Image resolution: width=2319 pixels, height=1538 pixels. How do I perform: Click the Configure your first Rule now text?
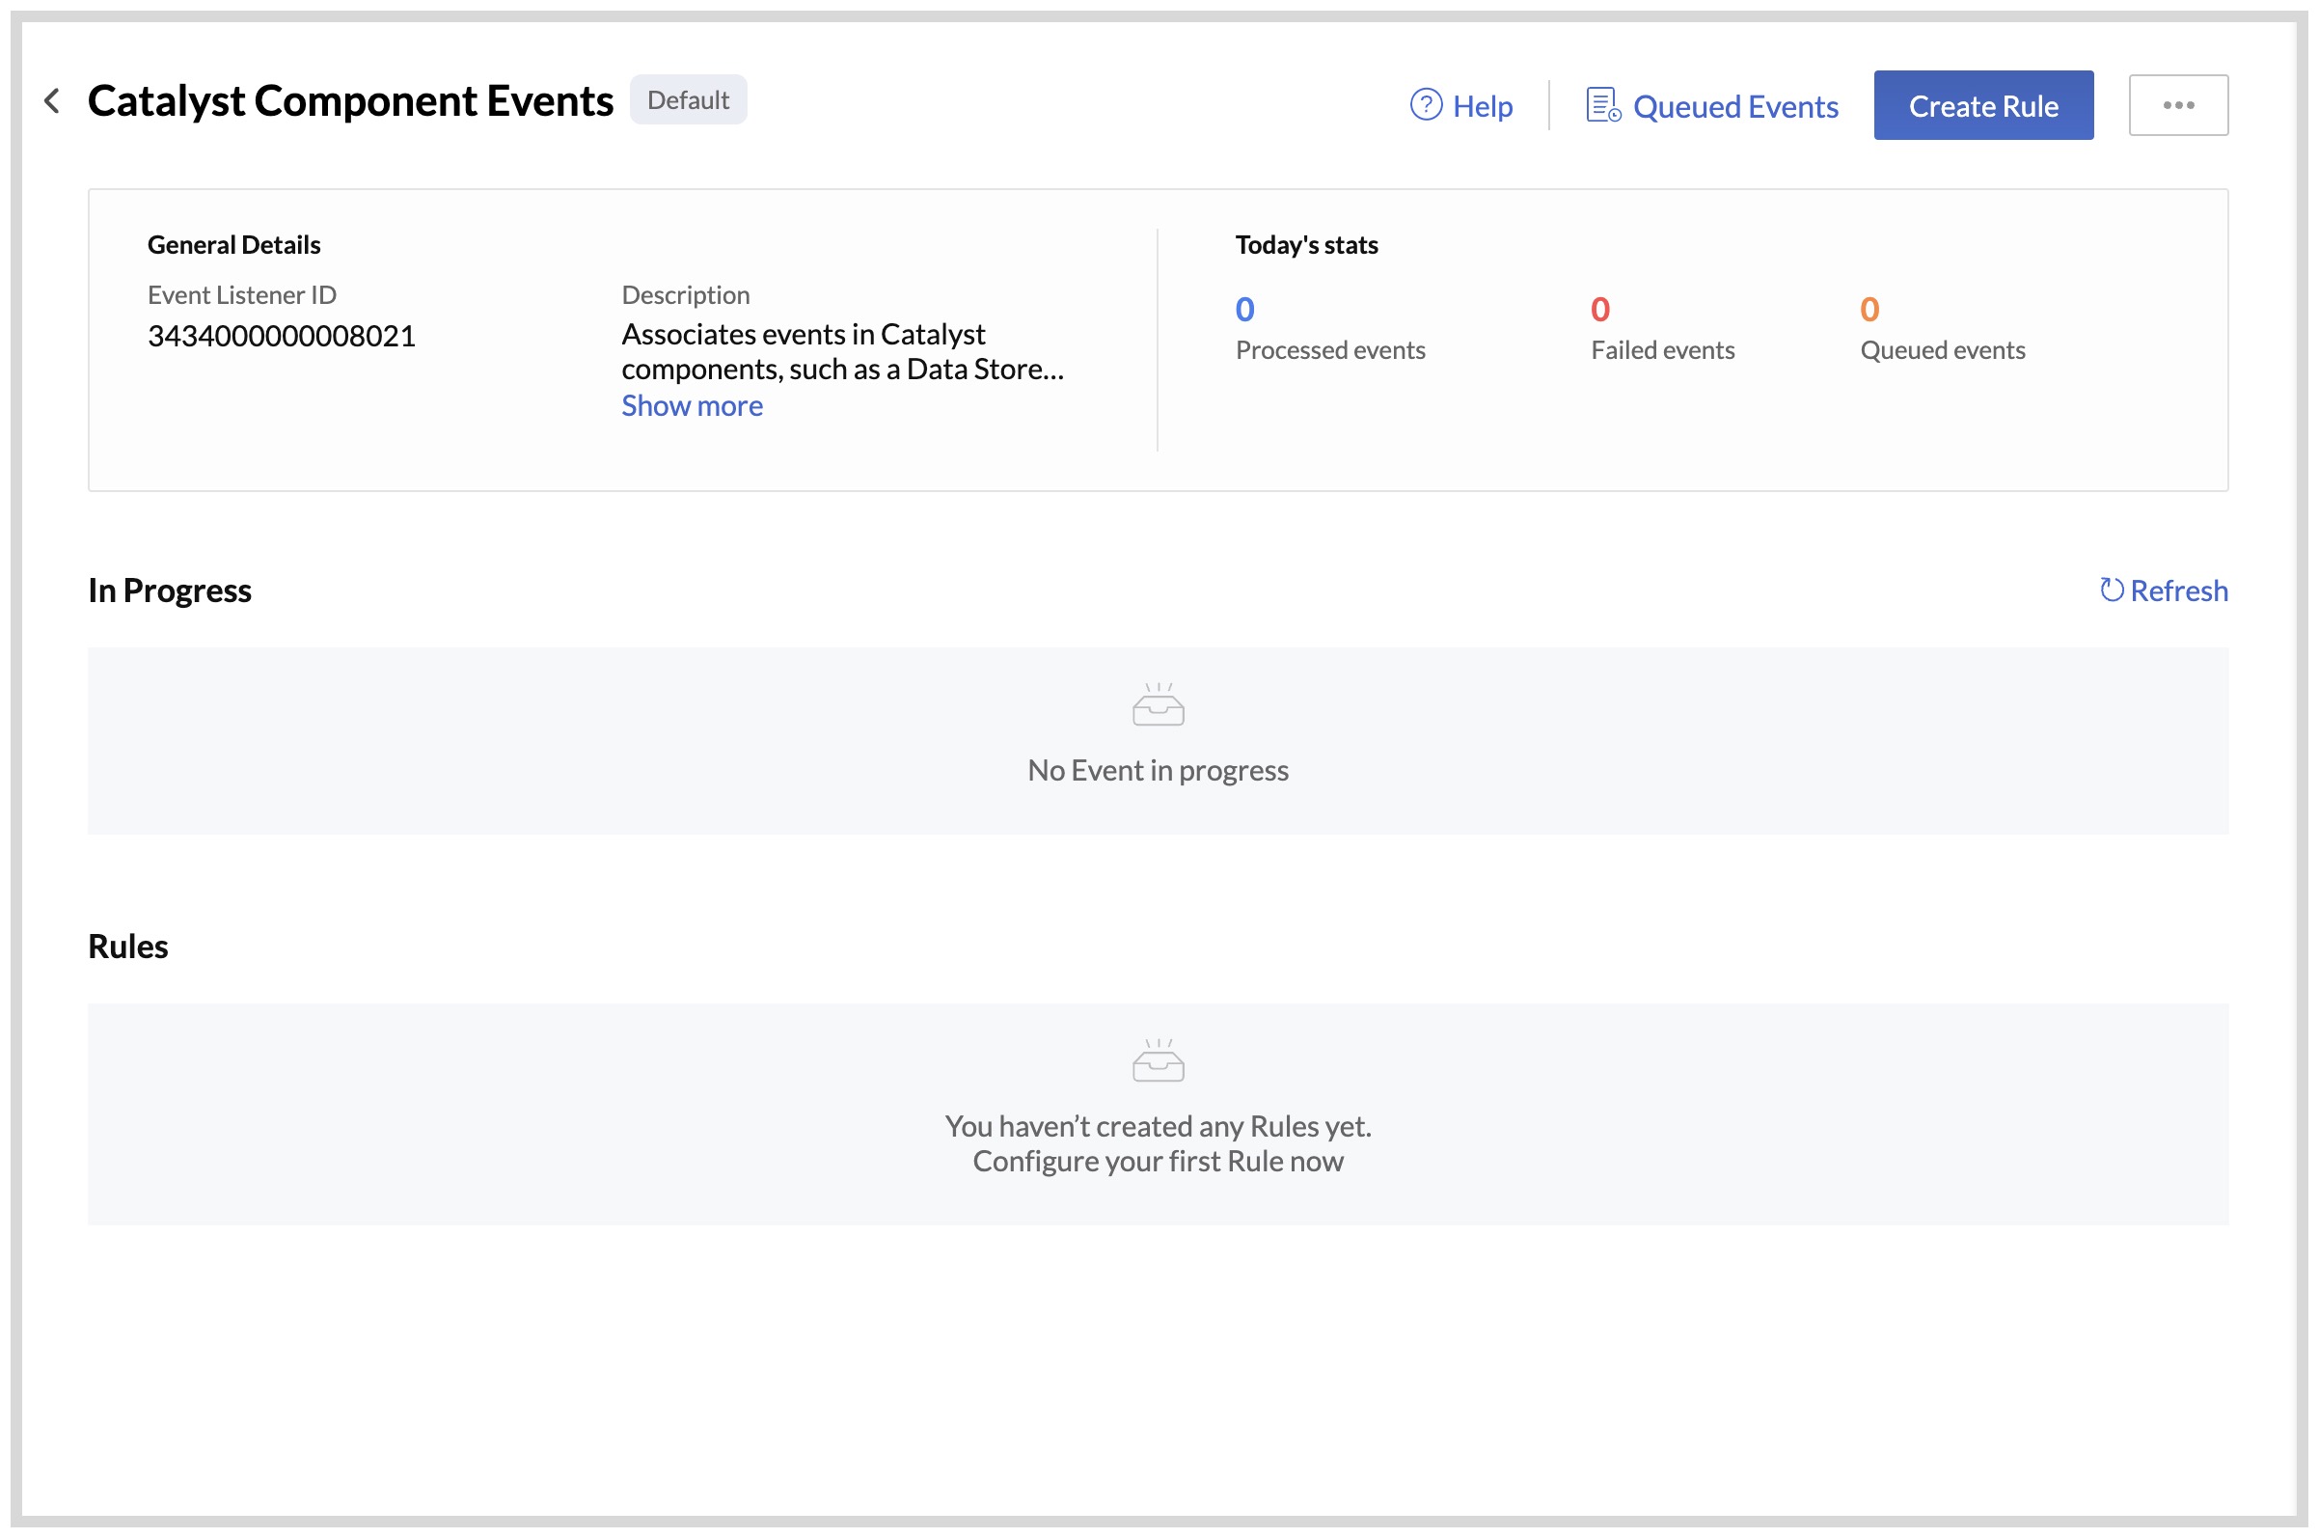pos(1158,1162)
